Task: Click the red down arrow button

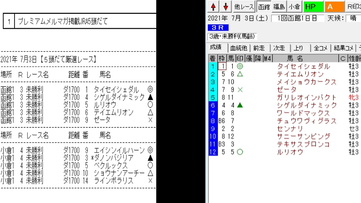Action: (226, 7)
